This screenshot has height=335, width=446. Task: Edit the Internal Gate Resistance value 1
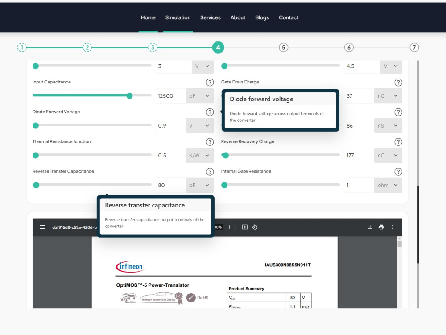359,186
